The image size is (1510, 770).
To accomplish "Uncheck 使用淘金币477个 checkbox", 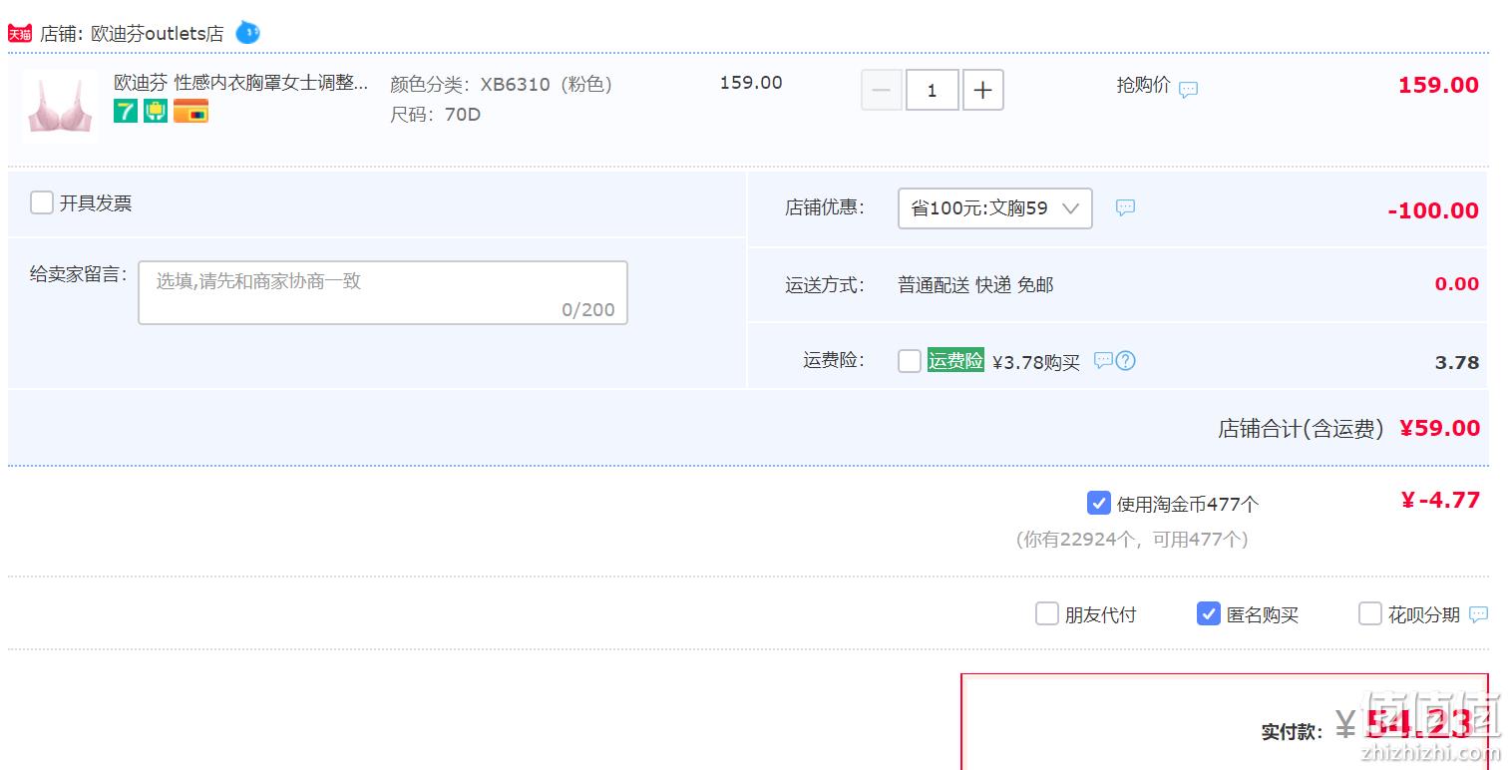I will (x=1098, y=503).
